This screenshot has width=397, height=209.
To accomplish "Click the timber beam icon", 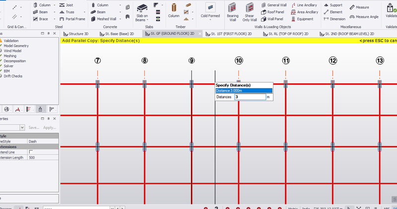I will point(188,5).
